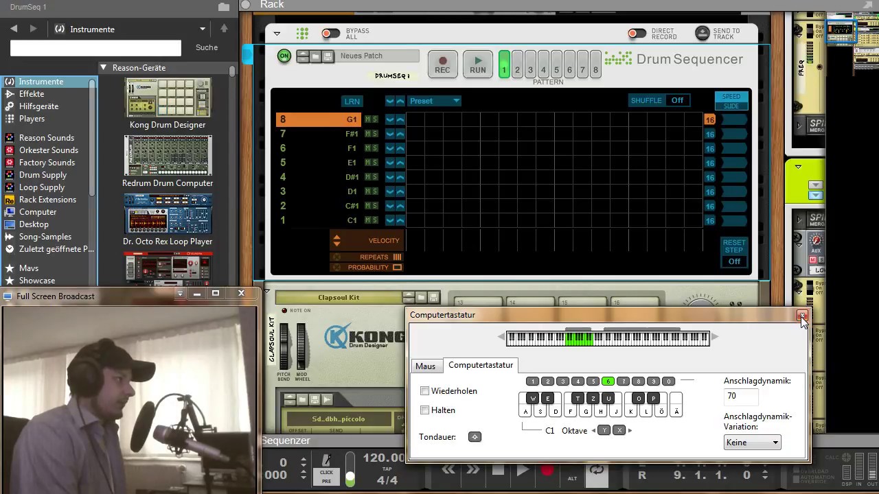
Task: Click the LRN learn button
Action: [352, 101]
